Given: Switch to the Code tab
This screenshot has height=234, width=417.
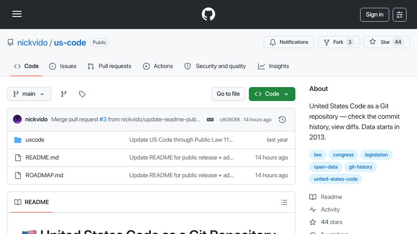Looking at the screenshot, I should tap(26, 66).
